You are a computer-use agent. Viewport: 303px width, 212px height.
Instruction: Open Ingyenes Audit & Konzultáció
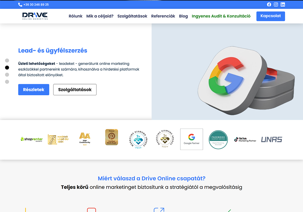pos(221,16)
